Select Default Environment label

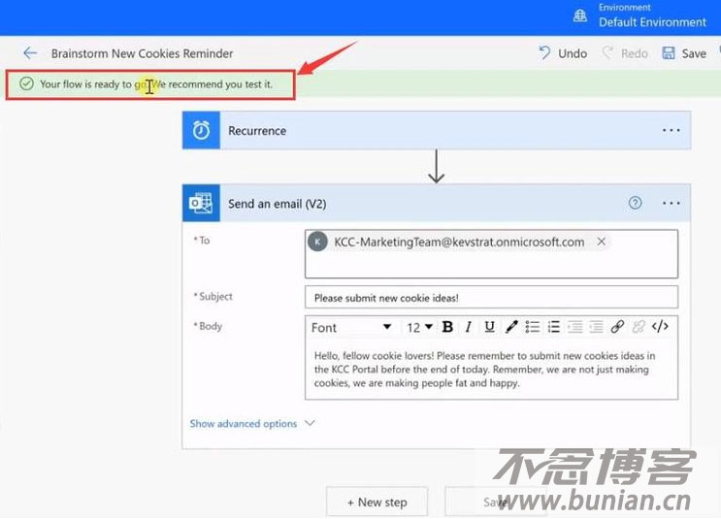tap(652, 22)
